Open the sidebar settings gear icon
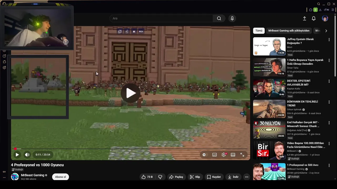337x189 pixels. point(4,67)
